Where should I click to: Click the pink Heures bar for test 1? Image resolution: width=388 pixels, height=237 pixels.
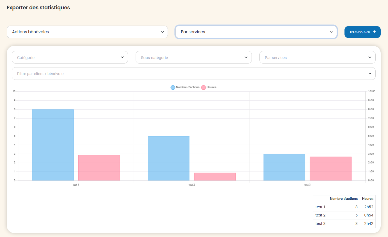pyautogui.click(x=99, y=168)
